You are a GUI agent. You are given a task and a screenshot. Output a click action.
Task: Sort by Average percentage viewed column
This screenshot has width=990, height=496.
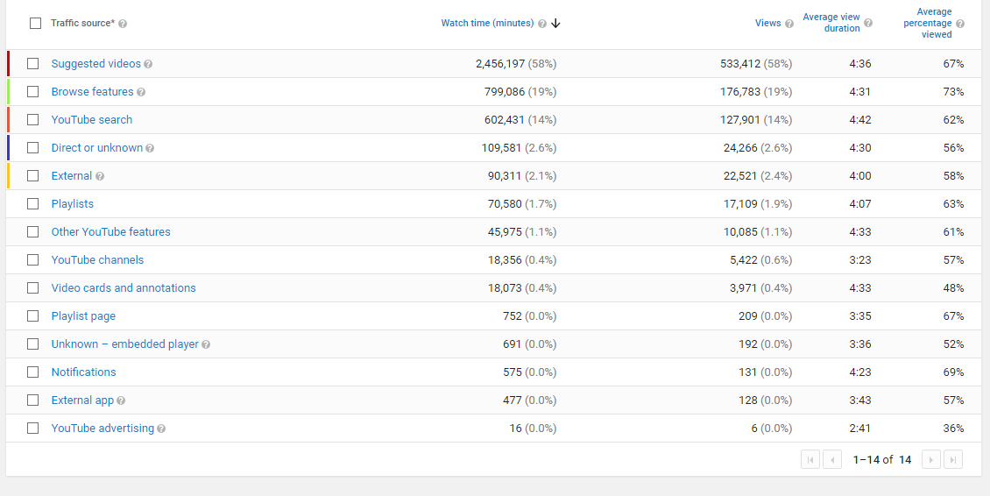pos(927,23)
